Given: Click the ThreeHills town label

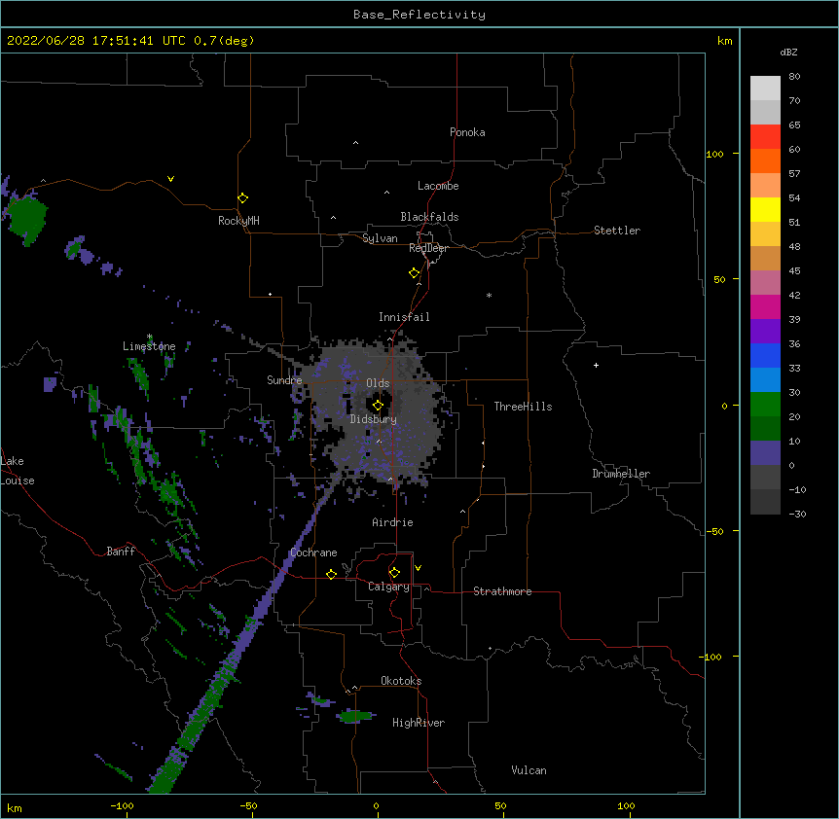Looking at the screenshot, I should (x=524, y=407).
